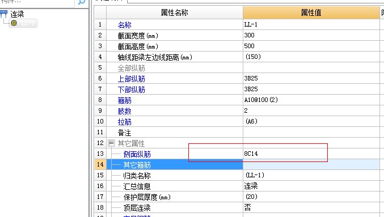
Task: Collapse the 其它属性 group
Action: point(111,143)
